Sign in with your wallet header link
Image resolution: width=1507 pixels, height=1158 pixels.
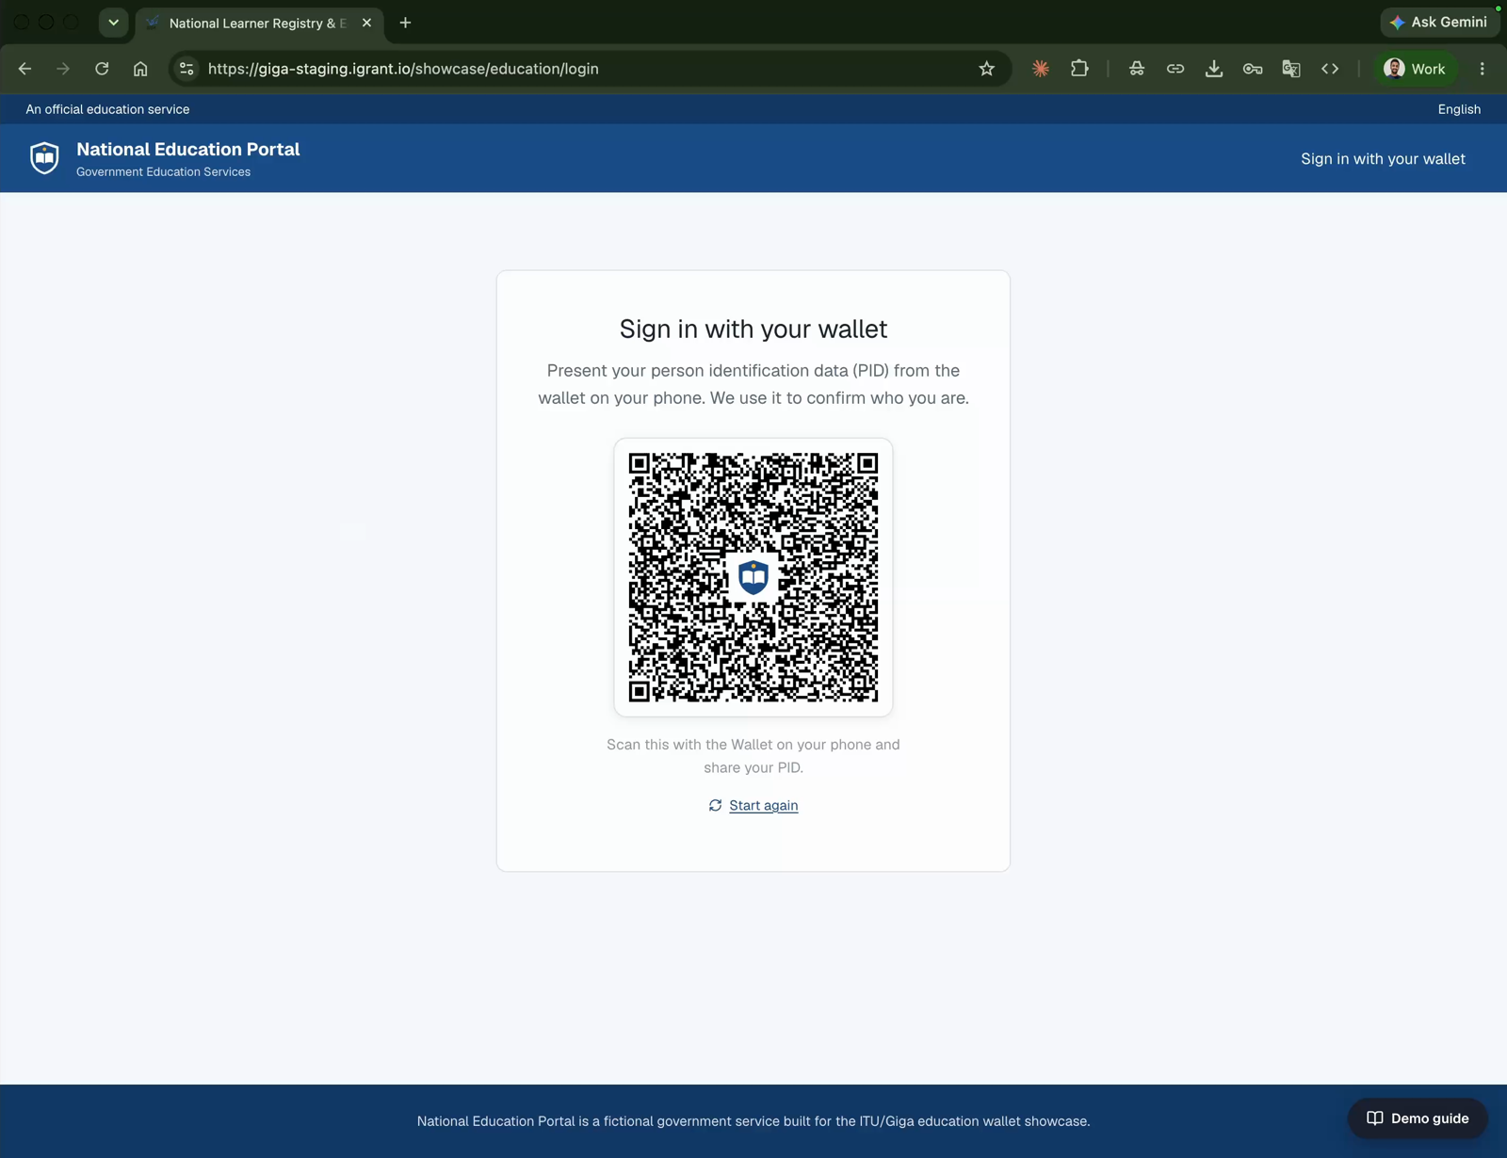(x=1383, y=159)
